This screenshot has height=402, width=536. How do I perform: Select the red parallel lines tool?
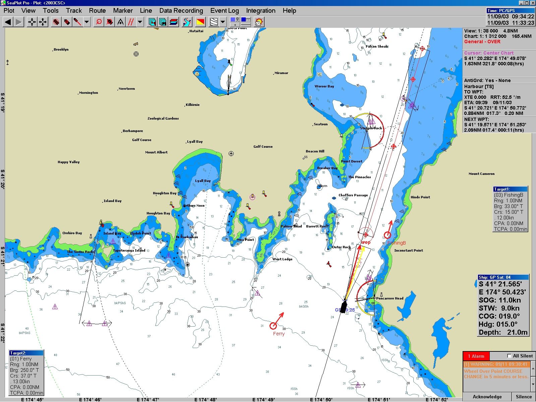(x=131, y=22)
